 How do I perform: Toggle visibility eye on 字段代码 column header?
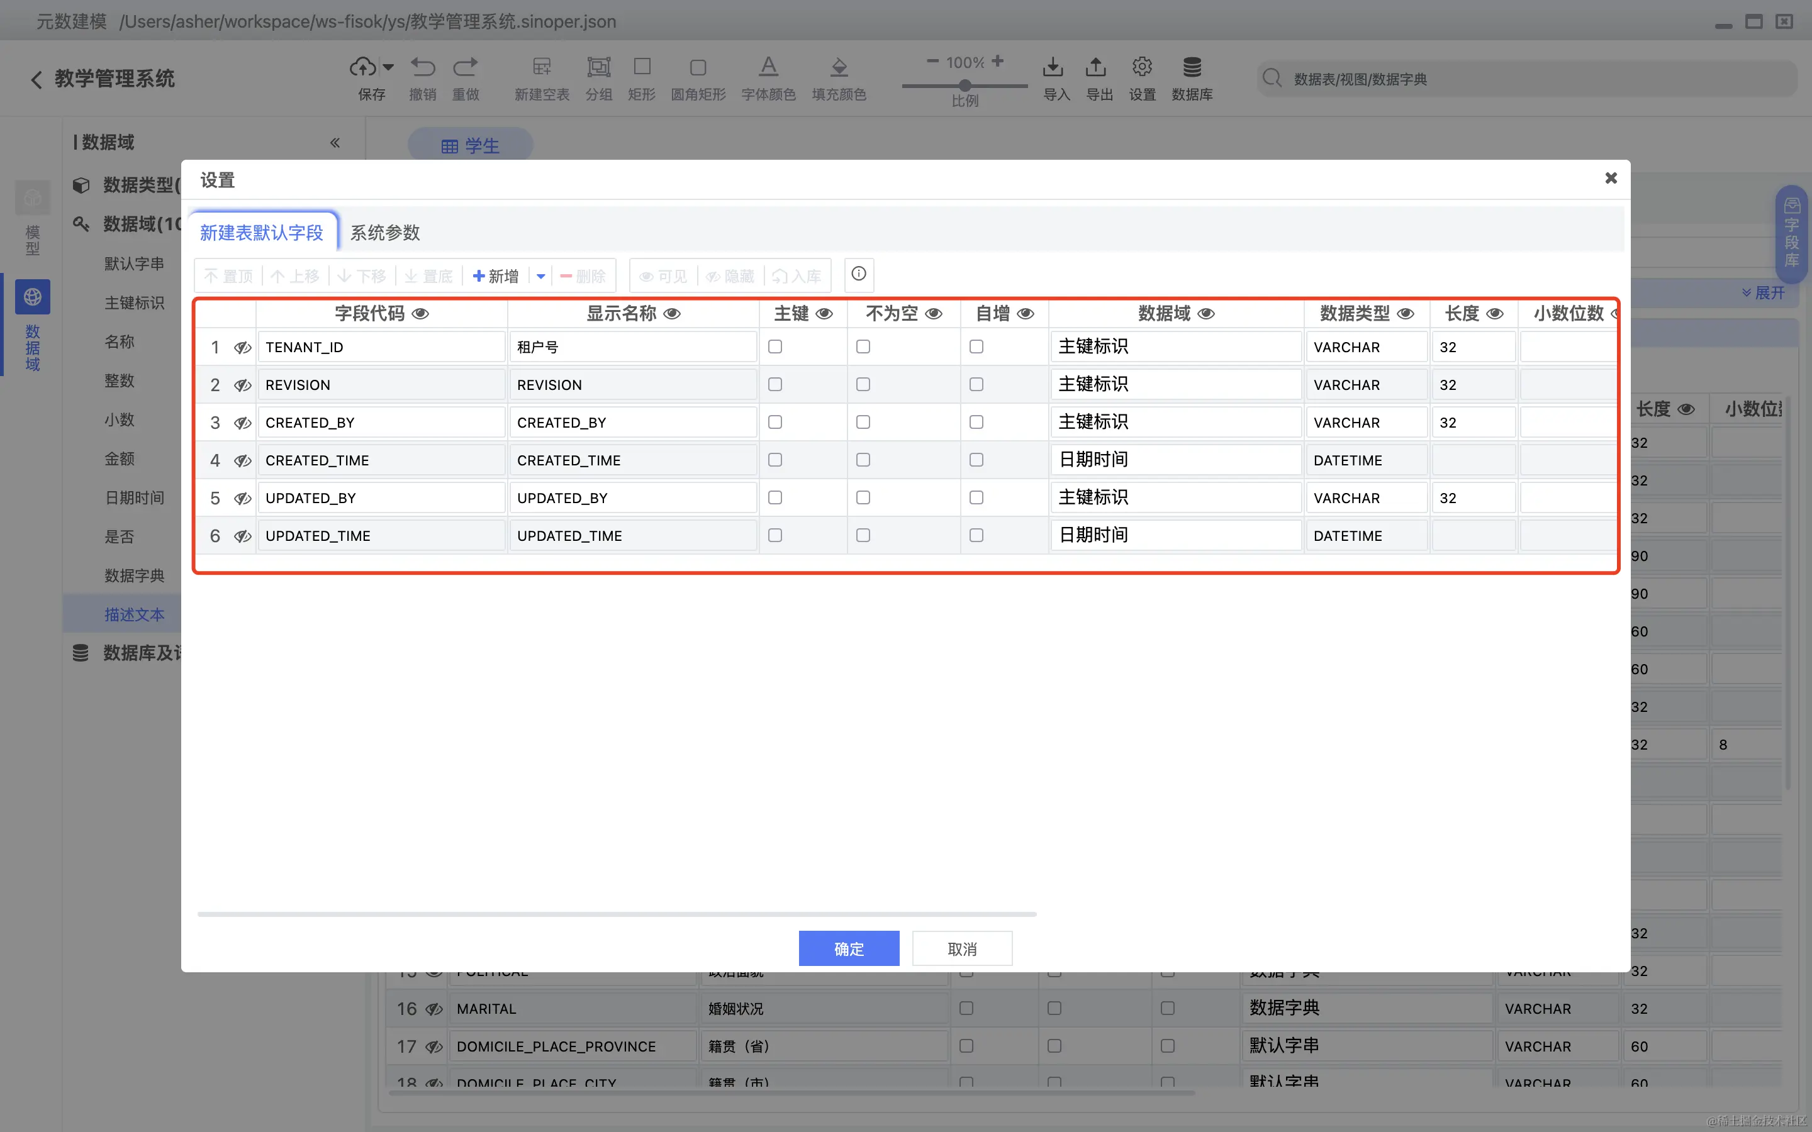(421, 314)
